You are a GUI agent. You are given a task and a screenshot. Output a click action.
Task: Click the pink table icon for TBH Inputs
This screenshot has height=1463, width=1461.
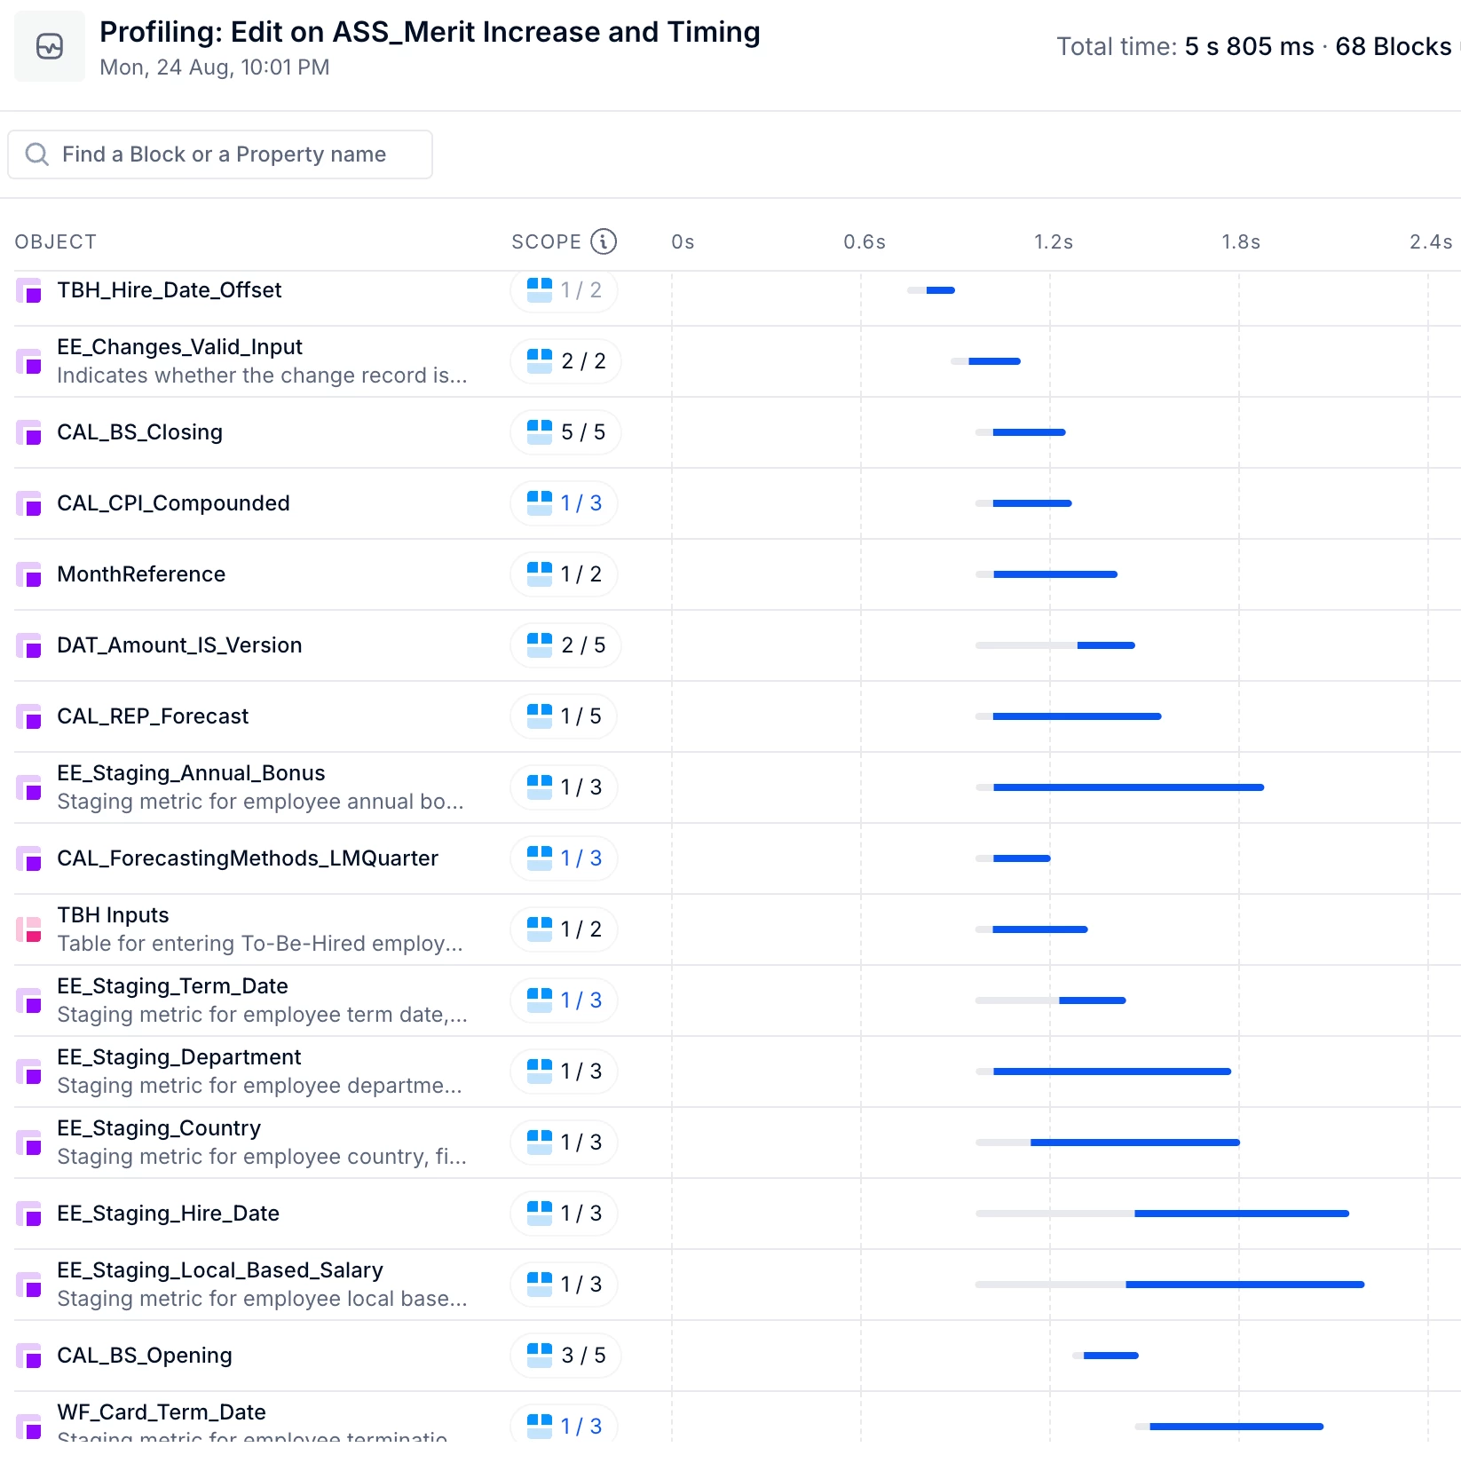(29, 929)
